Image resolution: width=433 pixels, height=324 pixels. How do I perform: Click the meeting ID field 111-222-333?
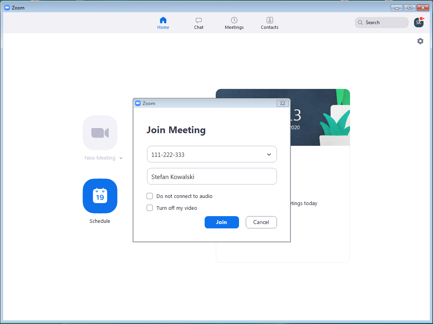(212, 154)
